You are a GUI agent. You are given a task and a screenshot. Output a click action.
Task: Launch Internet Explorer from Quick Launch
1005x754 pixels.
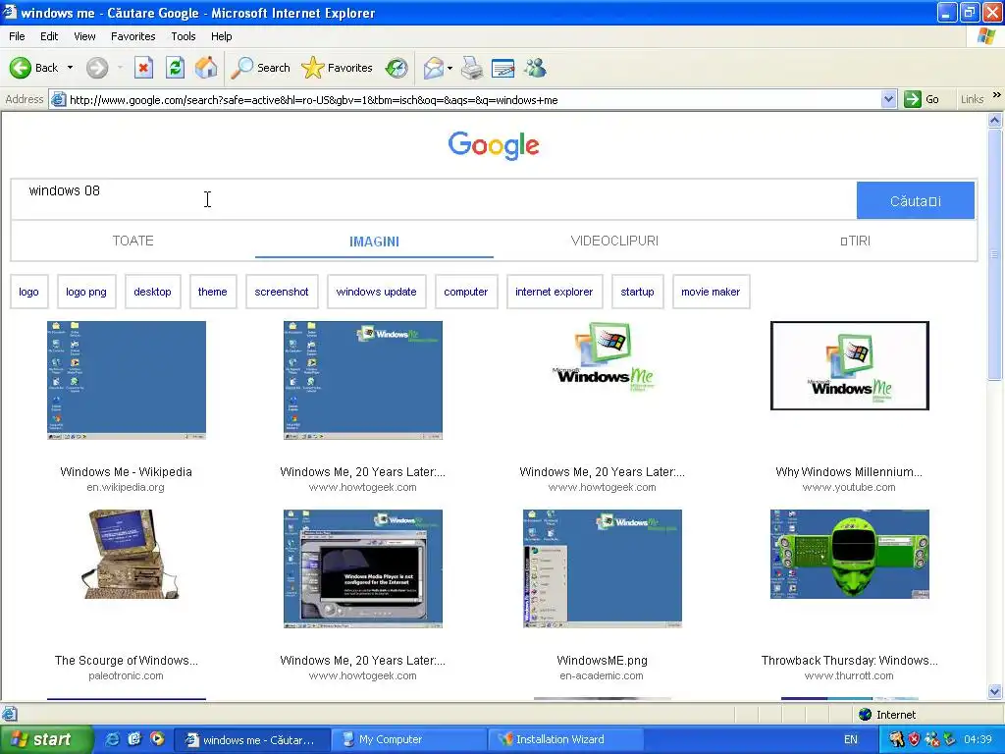tap(112, 739)
